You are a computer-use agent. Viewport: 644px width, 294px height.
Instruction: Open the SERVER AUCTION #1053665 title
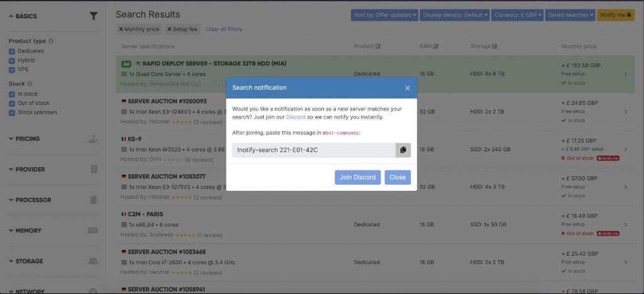pos(167,252)
